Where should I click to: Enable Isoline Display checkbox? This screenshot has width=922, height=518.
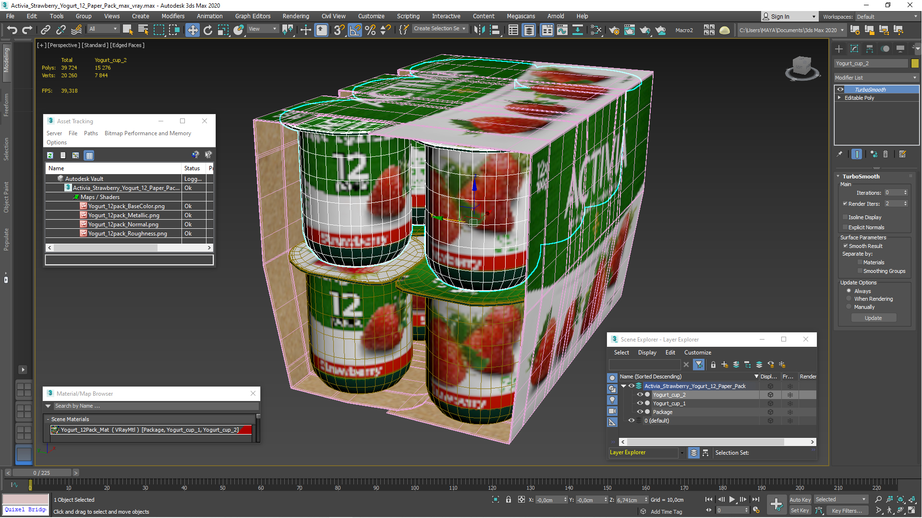click(845, 217)
